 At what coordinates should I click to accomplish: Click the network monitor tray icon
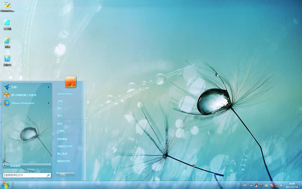(x=277, y=185)
